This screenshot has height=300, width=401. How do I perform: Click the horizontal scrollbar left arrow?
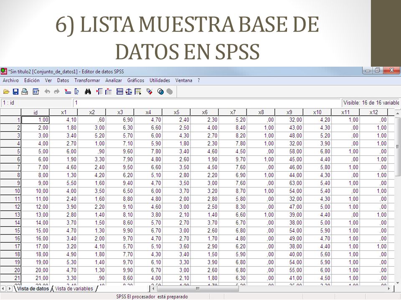(153, 288)
